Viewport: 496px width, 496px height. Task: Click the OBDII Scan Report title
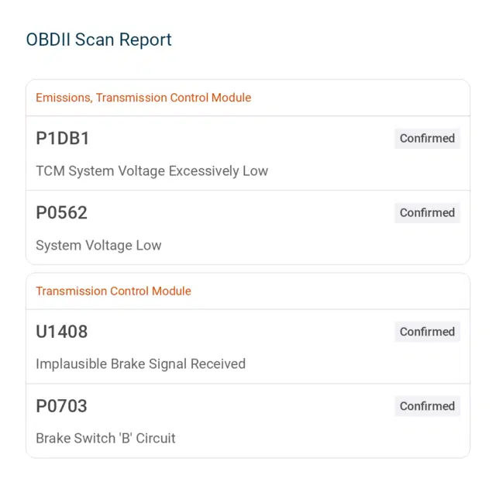point(98,40)
